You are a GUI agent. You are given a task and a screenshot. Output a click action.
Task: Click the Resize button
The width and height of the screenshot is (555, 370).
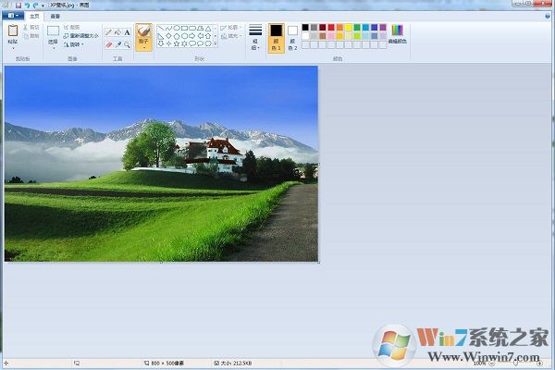83,36
